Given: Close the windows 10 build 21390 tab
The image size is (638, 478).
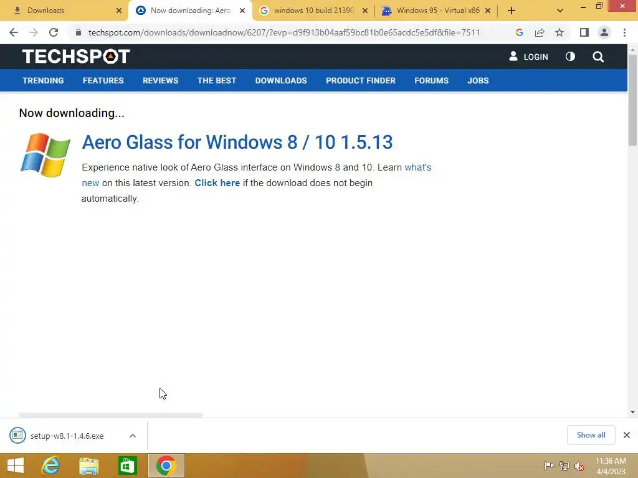Looking at the screenshot, I should point(365,11).
